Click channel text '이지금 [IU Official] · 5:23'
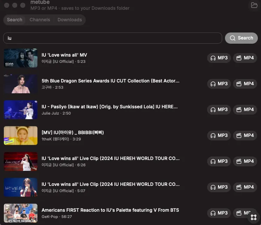Viewport: 261px width, 225px height. (63, 61)
